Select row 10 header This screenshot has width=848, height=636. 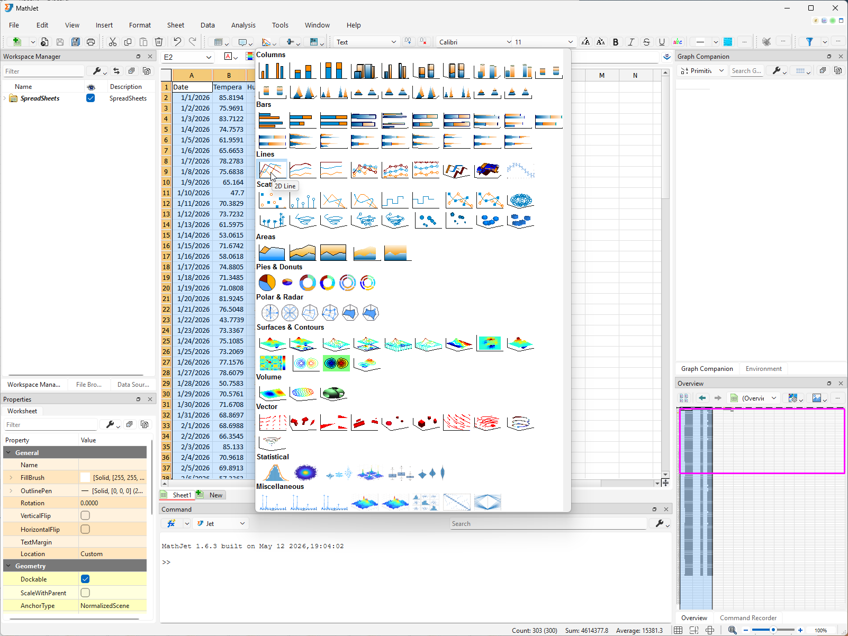[166, 182]
